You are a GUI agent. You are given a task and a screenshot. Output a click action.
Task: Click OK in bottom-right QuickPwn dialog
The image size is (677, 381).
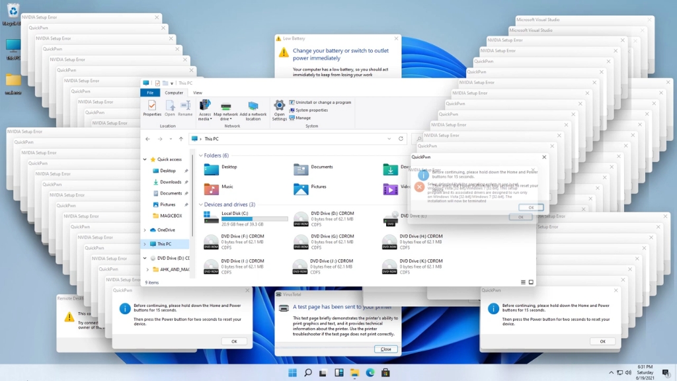pyautogui.click(x=602, y=341)
